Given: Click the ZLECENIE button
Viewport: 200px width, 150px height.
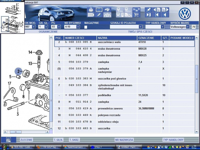Looking at the screenshot, I should (x=26, y=140).
